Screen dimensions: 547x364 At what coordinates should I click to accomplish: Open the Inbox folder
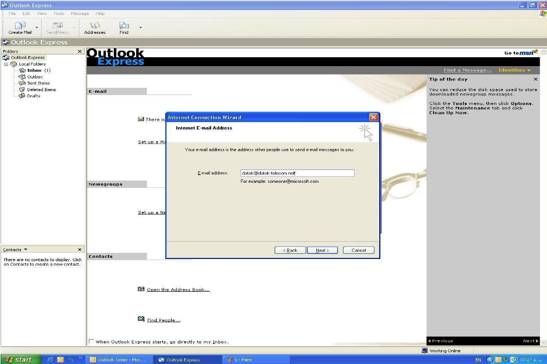point(34,71)
